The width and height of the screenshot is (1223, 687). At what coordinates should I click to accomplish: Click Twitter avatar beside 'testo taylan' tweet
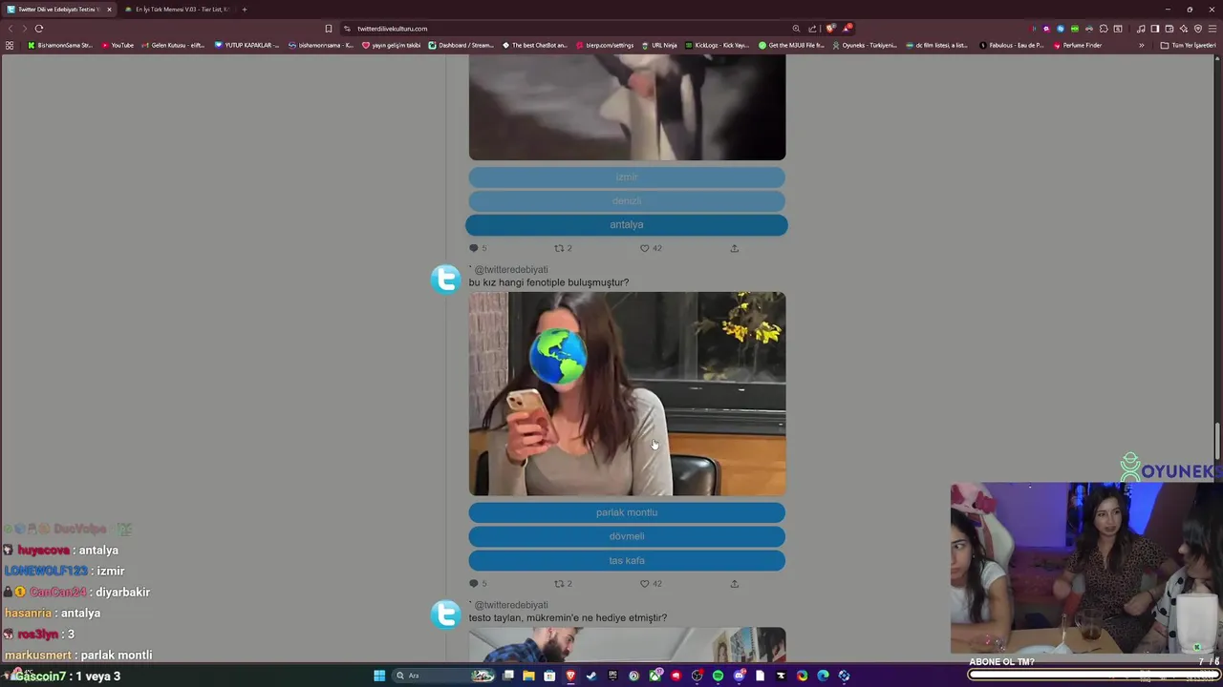tap(446, 614)
